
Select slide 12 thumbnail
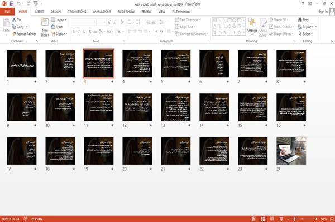tap(137, 107)
